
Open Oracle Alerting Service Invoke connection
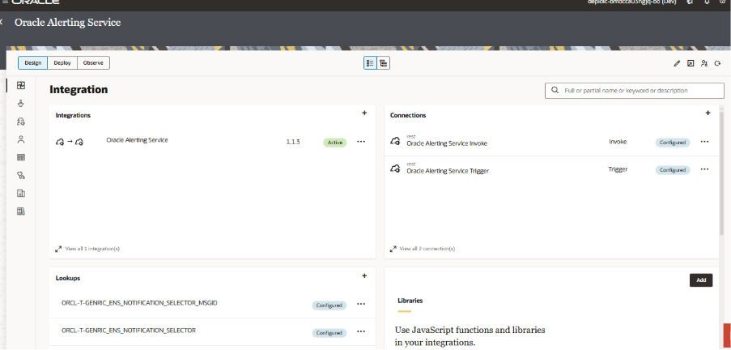447,143
